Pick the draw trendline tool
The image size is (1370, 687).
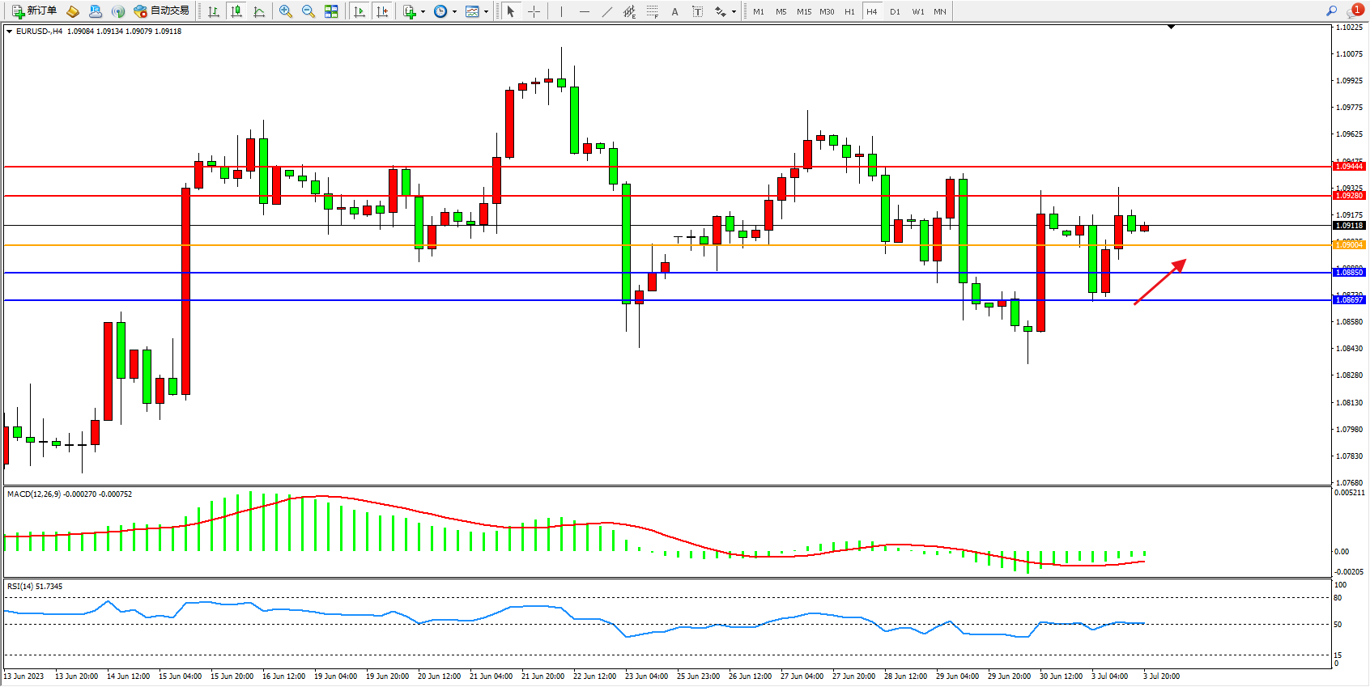click(x=607, y=11)
